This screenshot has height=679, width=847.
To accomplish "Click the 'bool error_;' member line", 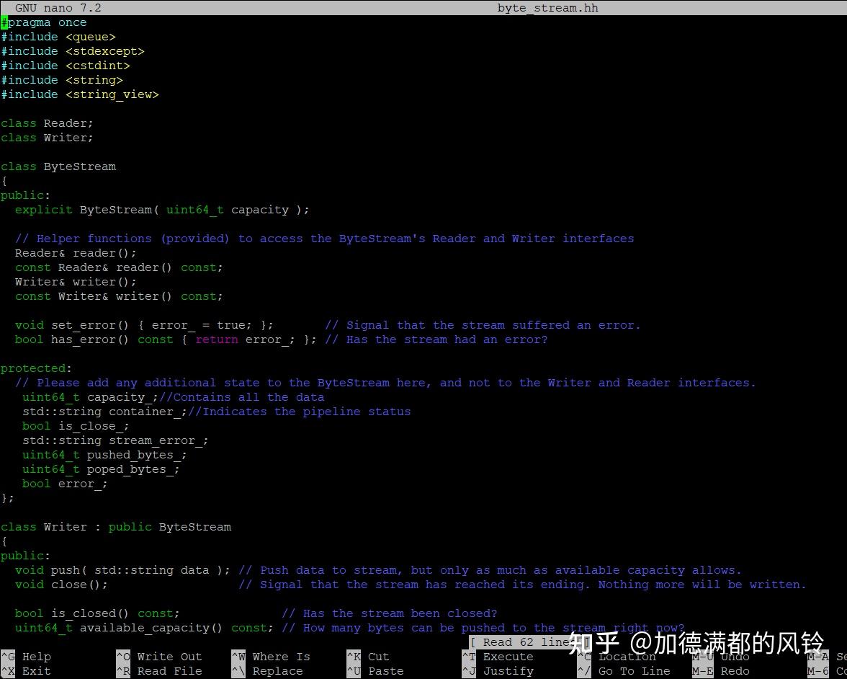I will (65, 484).
